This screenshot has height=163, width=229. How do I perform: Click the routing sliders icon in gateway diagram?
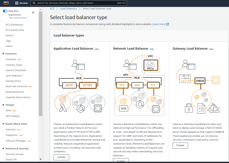(185, 78)
